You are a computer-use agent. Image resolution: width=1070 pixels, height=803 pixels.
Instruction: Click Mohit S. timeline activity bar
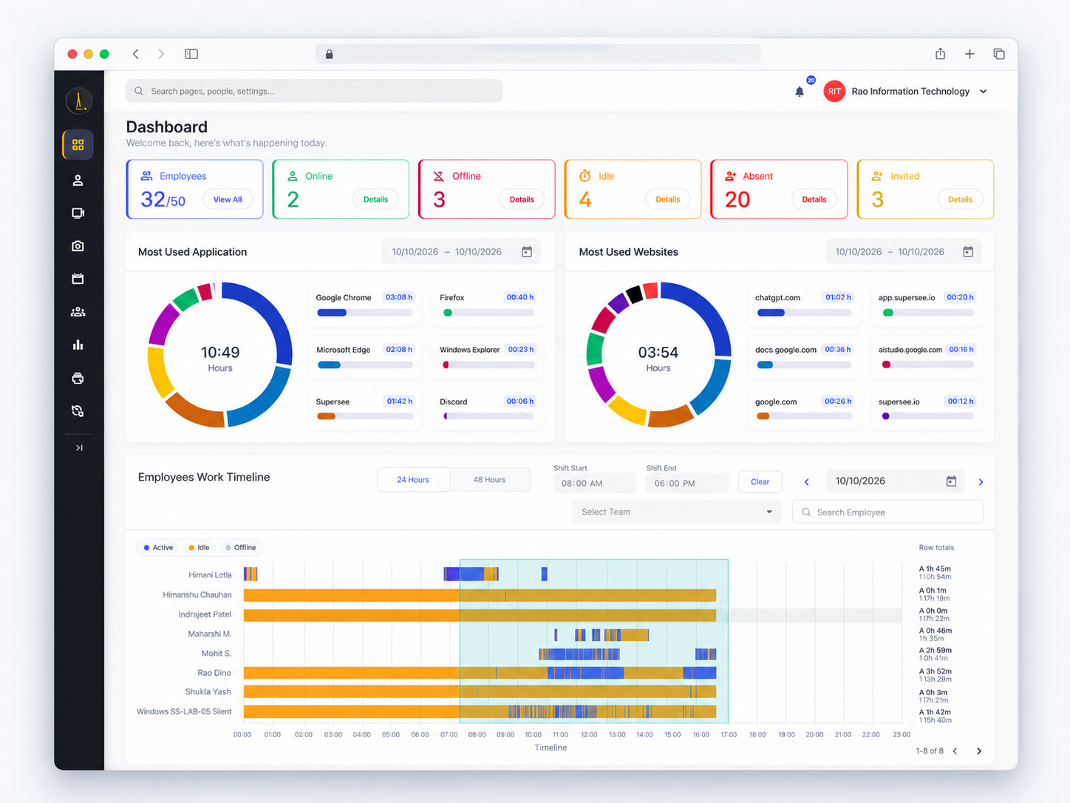pyautogui.click(x=579, y=654)
